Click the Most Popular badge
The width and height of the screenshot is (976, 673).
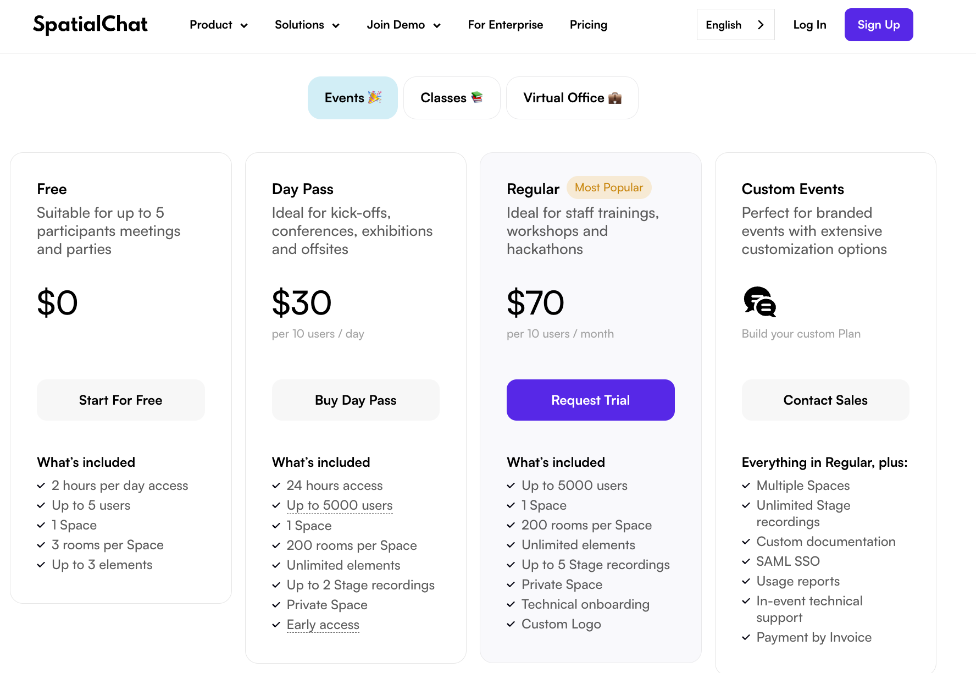tap(609, 187)
